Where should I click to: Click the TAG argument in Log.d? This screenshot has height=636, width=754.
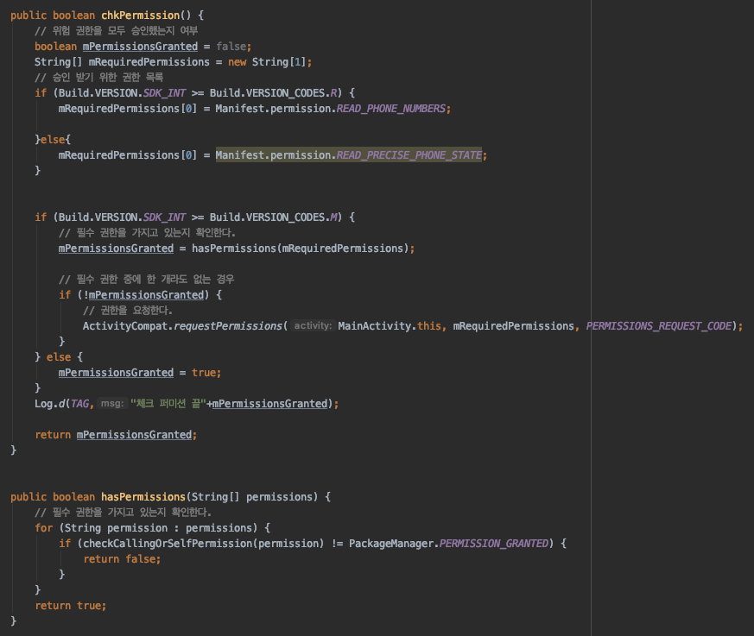tap(79, 404)
